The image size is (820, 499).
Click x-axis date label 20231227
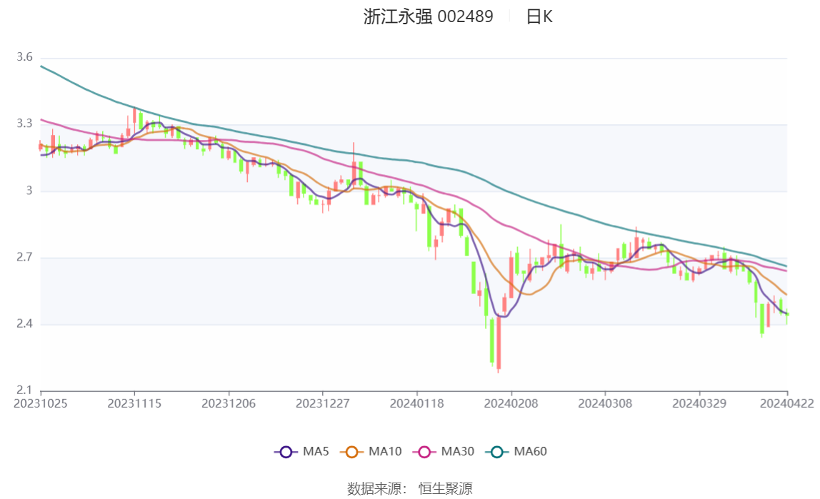click(323, 404)
